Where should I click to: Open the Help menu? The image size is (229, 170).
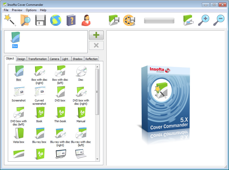(43, 10)
